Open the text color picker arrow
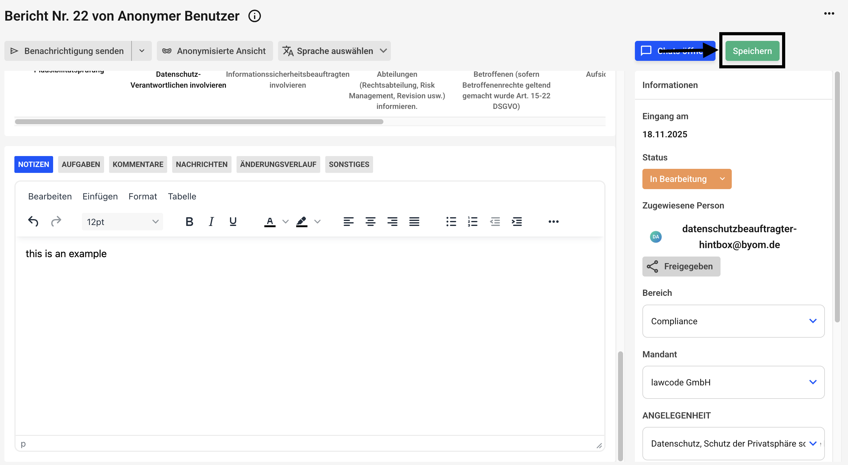Screen dimensions: 848x465 point(285,221)
